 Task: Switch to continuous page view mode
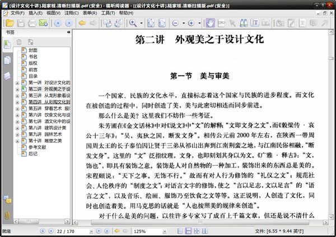[188, 231]
